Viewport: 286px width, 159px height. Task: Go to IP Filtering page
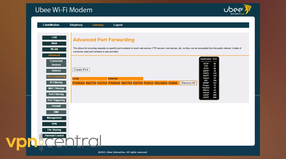(56, 82)
